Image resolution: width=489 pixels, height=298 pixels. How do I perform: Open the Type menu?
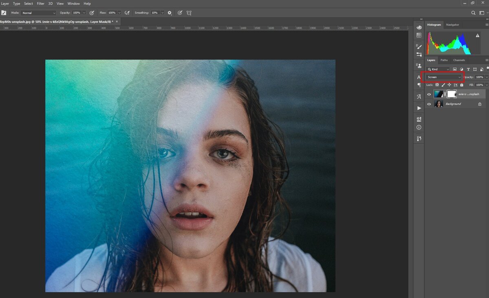coord(17,4)
